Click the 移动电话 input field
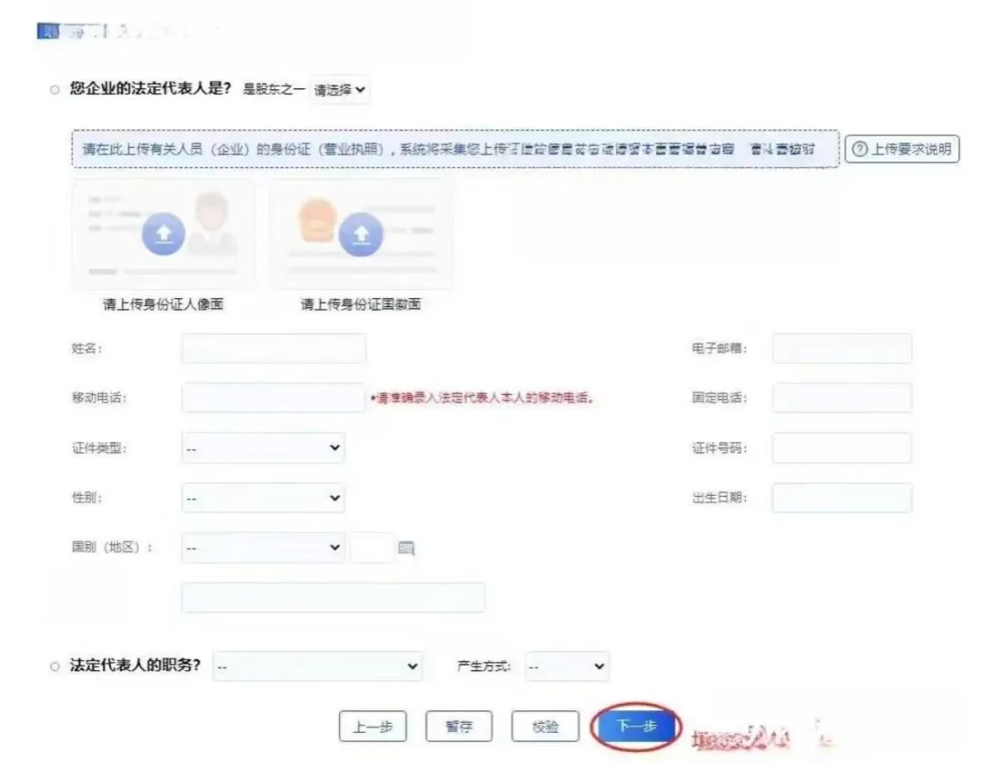Screen dimensions: 984x763 click(x=273, y=397)
